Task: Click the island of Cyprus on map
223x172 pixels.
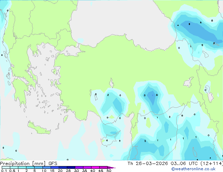Action: tap(110, 139)
